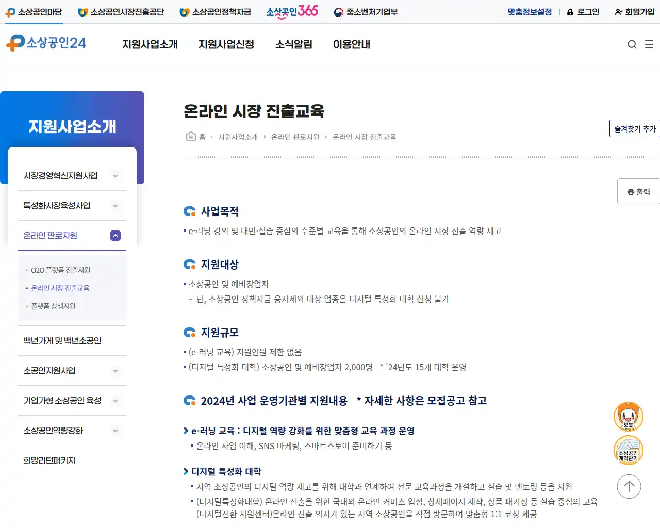Expand the 시장경영혁신지원사업 section
The image size is (660, 528).
coord(115,175)
